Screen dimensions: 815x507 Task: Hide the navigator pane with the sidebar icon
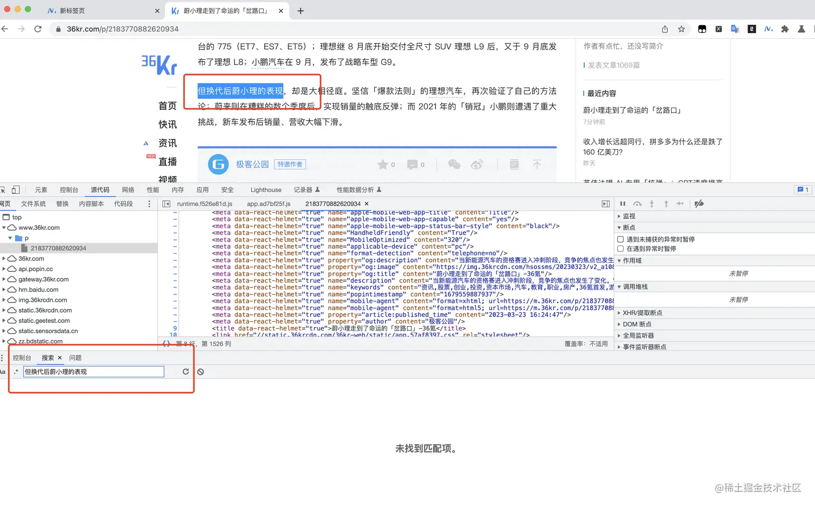click(167, 203)
